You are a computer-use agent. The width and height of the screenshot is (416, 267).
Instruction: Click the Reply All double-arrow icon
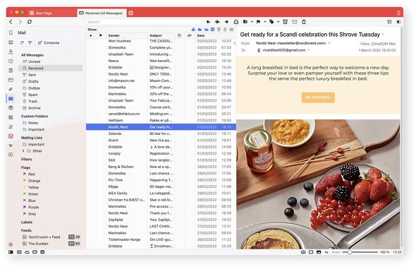click(217, 22)
